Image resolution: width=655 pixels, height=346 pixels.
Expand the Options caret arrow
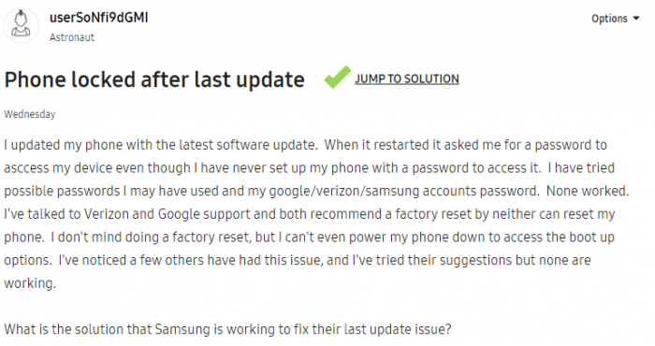click(636, 19)
